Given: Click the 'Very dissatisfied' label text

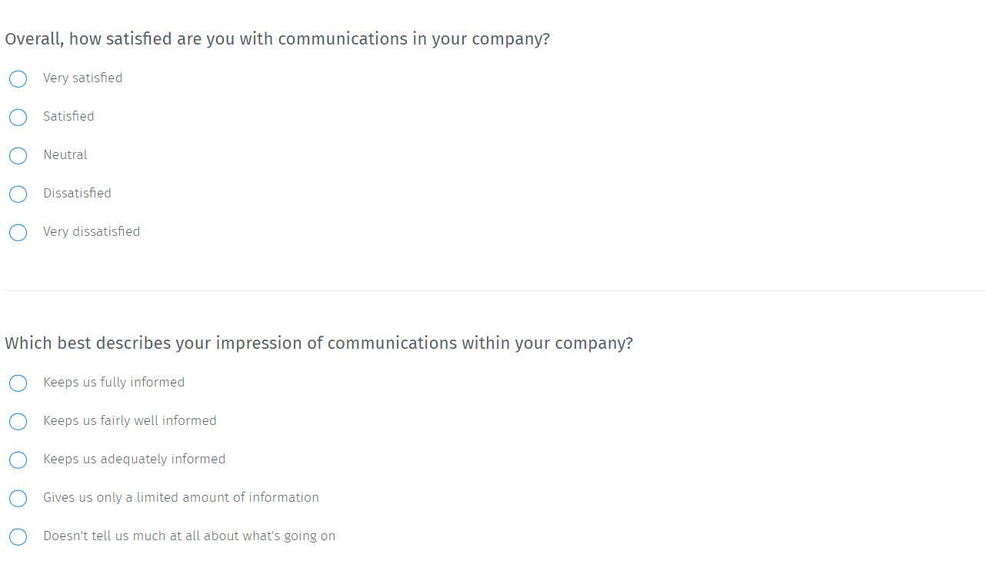Looking at the screenshot, I should pos(92,231).
